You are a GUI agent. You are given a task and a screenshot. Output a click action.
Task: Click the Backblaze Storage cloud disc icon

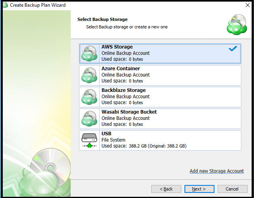(x=89, y=97)
